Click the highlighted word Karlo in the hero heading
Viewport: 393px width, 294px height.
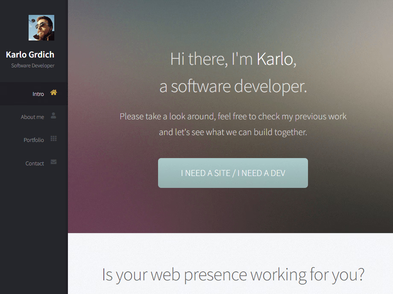[275, 59]
